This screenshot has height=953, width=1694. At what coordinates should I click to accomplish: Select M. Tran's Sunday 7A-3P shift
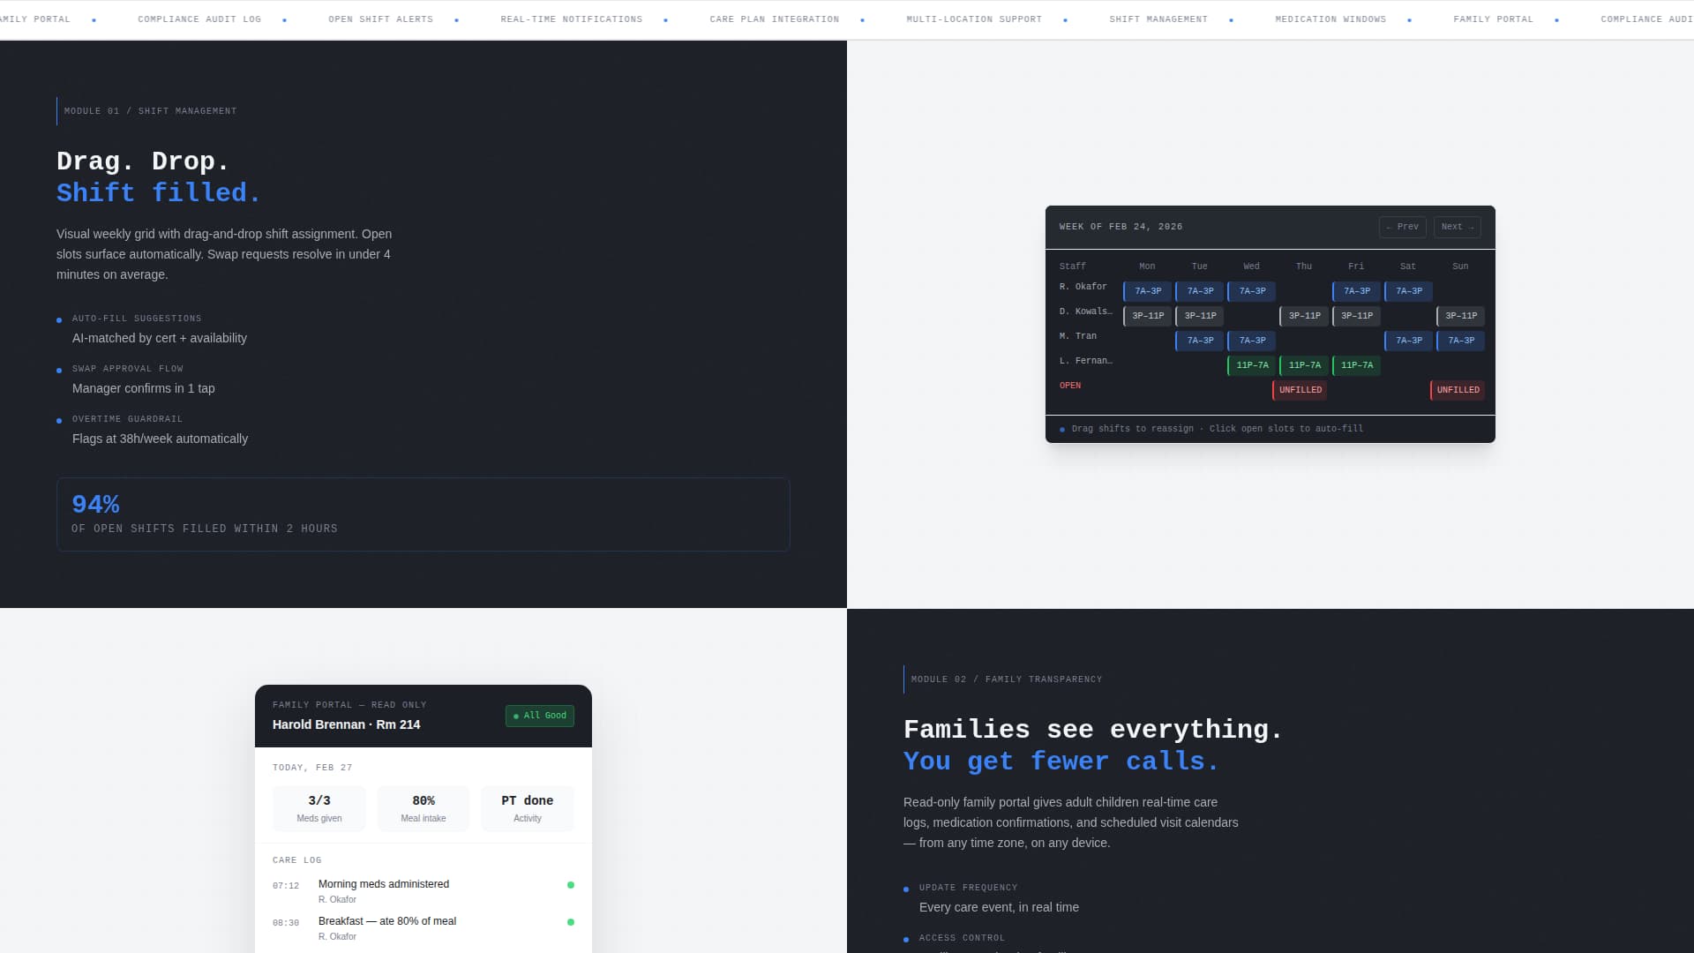pos(1460,341)
